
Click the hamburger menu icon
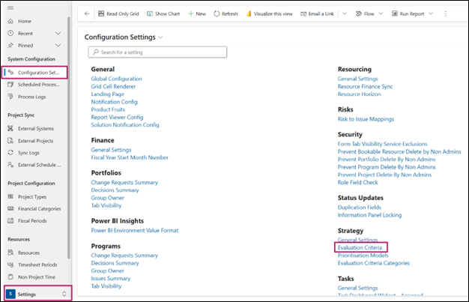[x=10, y=7]
